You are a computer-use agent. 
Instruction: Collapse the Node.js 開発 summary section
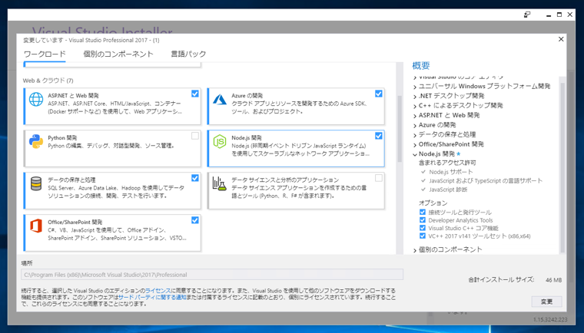click(415, 154)
